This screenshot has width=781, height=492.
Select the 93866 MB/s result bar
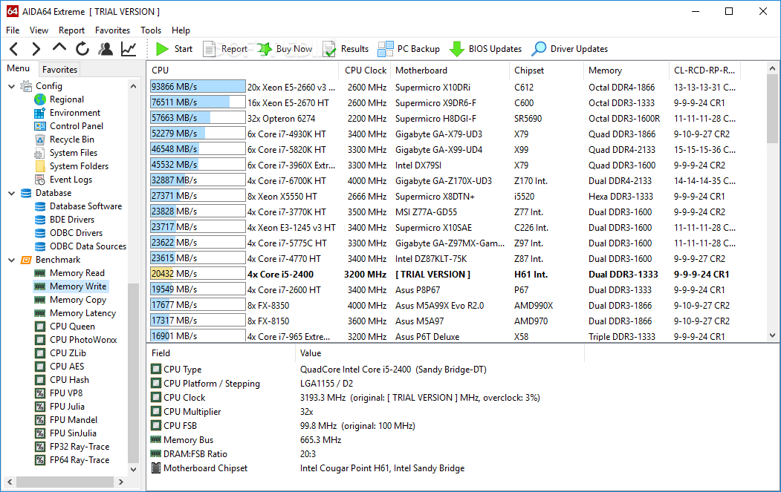pyautogui.click(x=198, y=87)
